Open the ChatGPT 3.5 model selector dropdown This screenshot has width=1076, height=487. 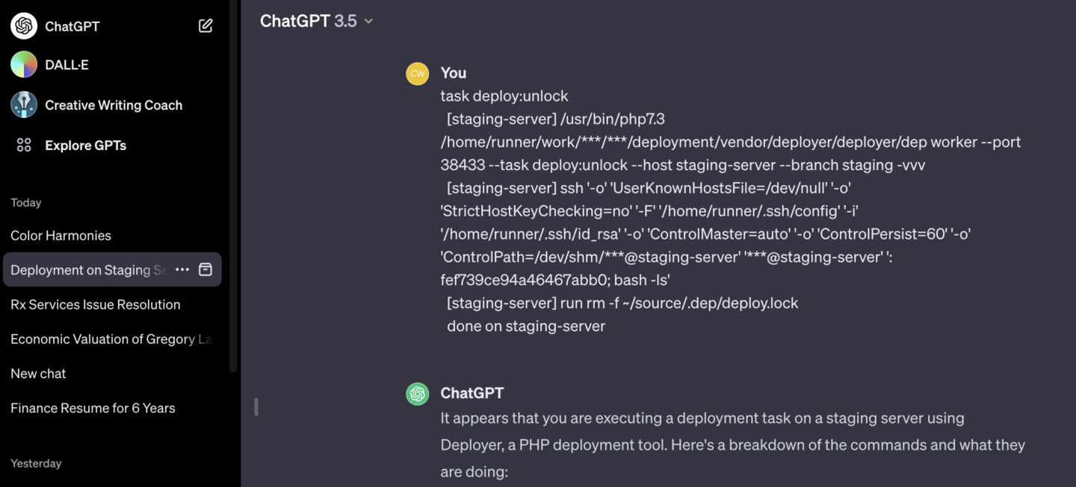pos(316,21)
